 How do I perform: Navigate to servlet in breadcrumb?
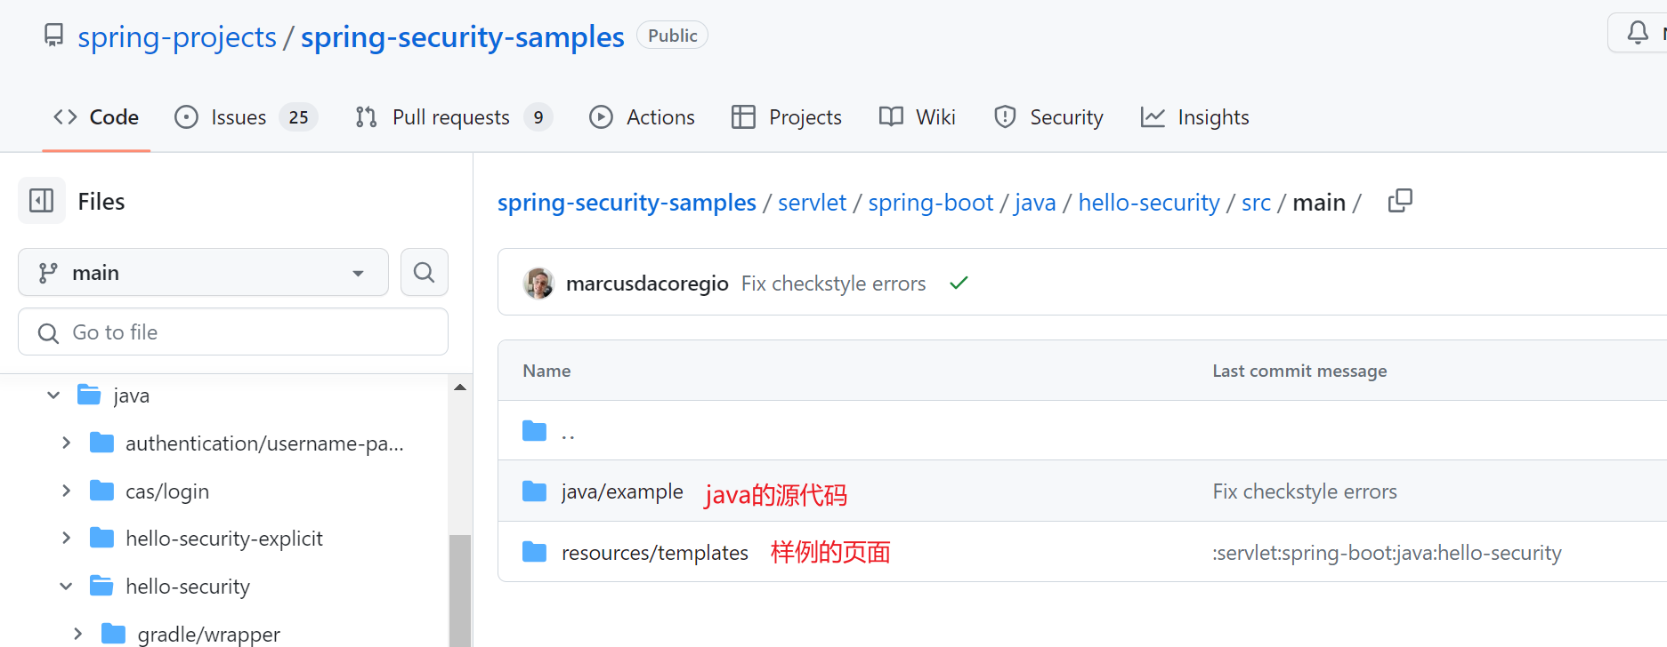coord(812,203)
